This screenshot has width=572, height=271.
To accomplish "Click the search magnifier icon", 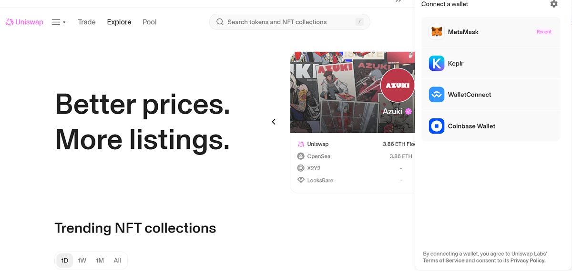I will click(x=220, y=22).
